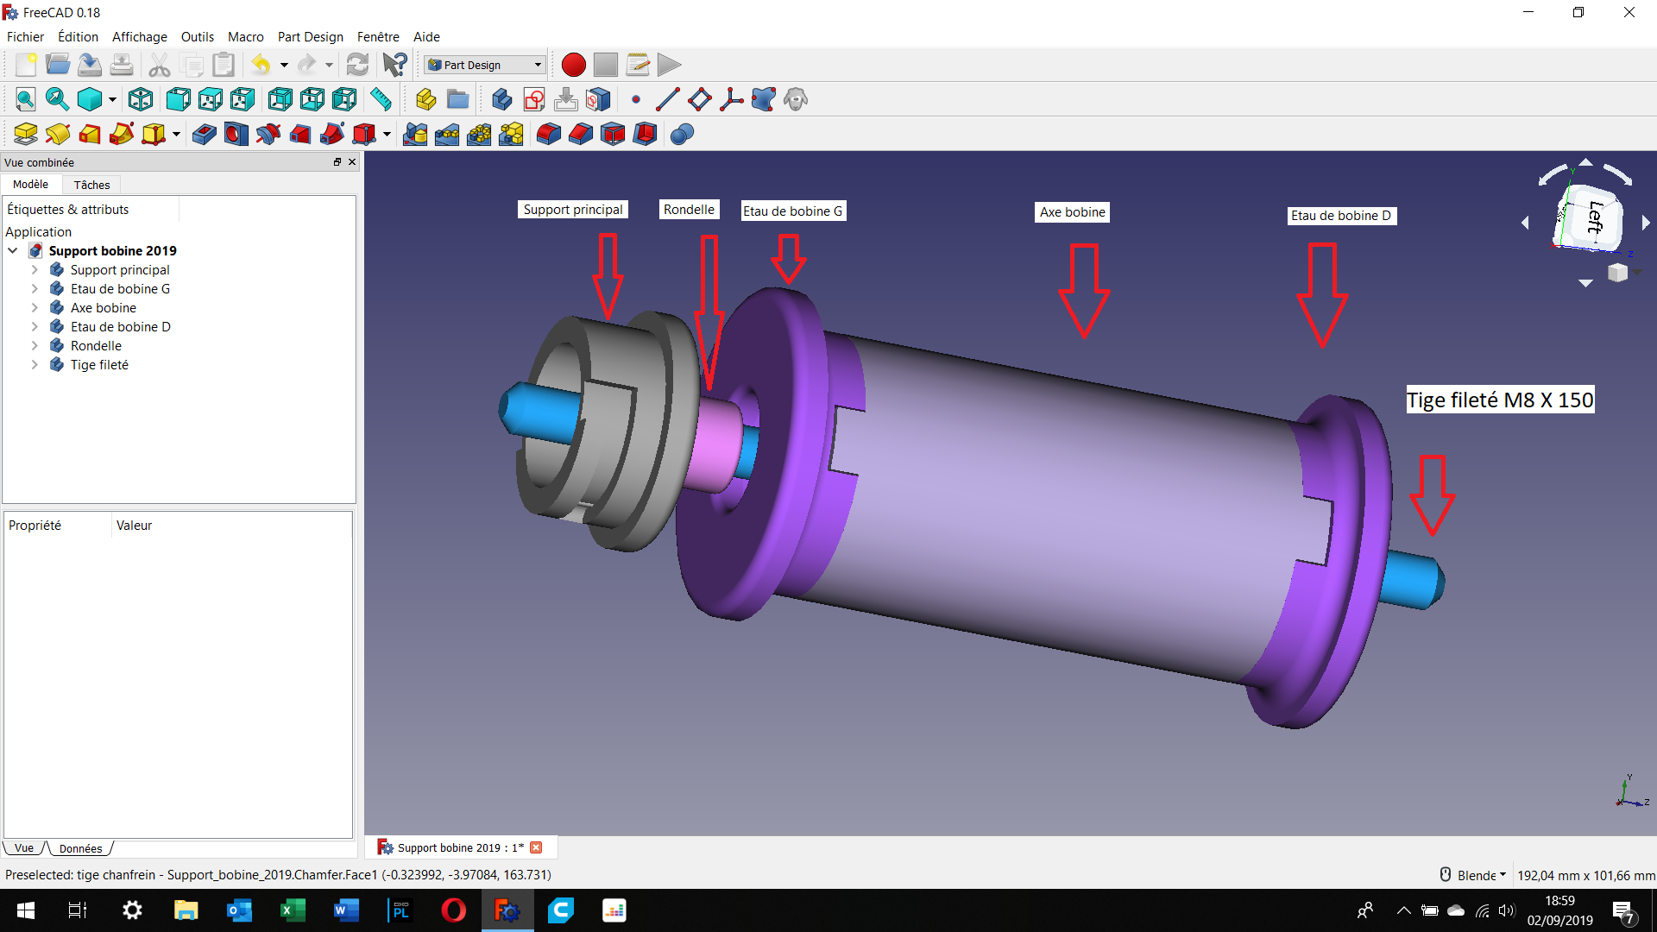Image resolution: width=1657 pixels, height=932 pixels.
Task: Open the Fenêtre menu
Action: tap(378, 36)
